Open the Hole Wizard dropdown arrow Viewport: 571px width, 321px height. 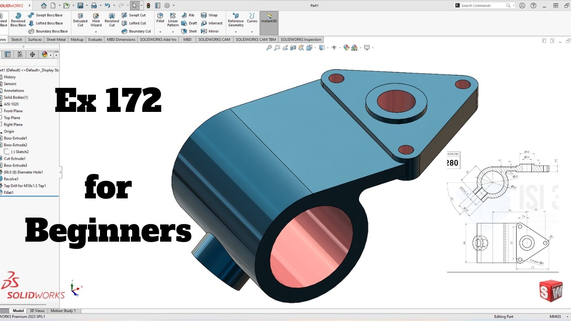pyautogui.click(x=96, y=32)
